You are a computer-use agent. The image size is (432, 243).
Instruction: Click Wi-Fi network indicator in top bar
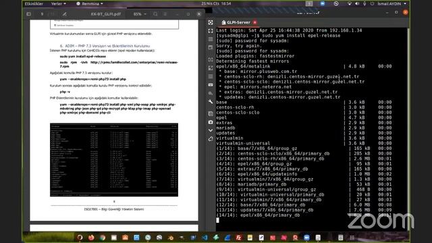[x=350, y=3]
